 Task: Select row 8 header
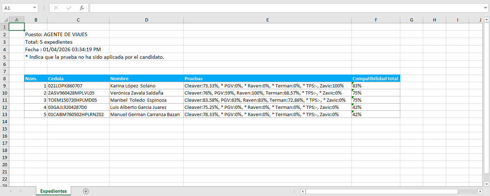tap(4, 78)
